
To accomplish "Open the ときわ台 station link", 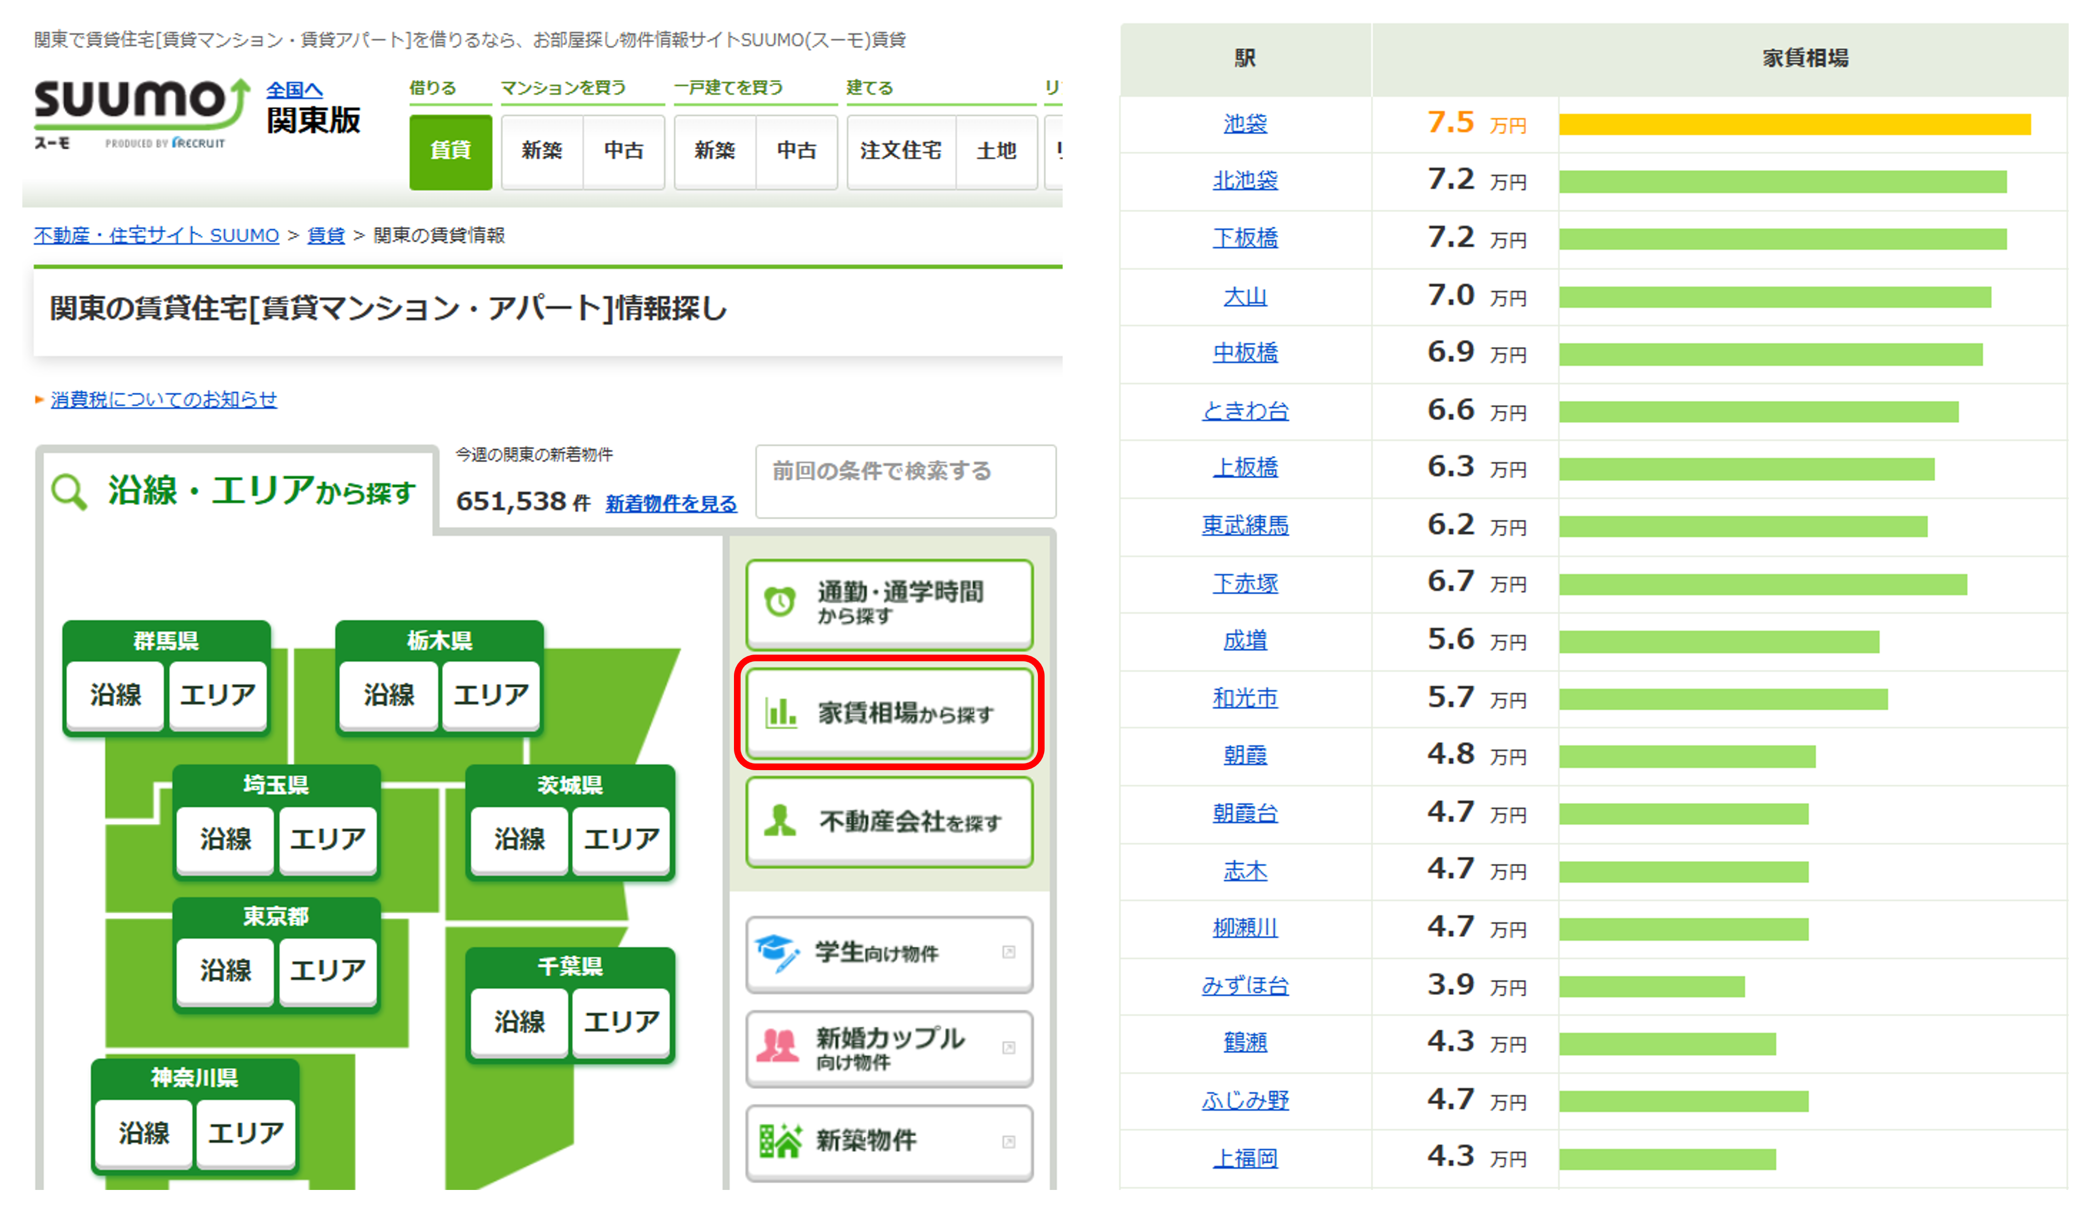I will 1244,412.
